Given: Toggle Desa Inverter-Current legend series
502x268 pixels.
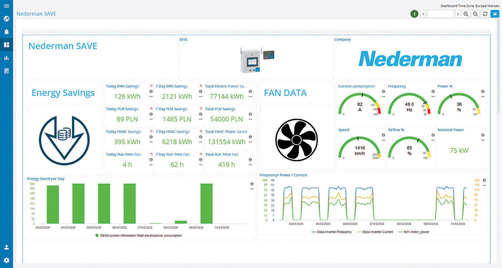Looking at the screenshot, I should coord(375,232).
